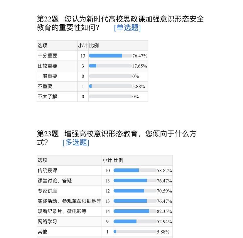The width and height of the screenshot is (243, 238).
Task: Click the 比较重要 progress bar showing 17.65%
Action: [110, 66]
